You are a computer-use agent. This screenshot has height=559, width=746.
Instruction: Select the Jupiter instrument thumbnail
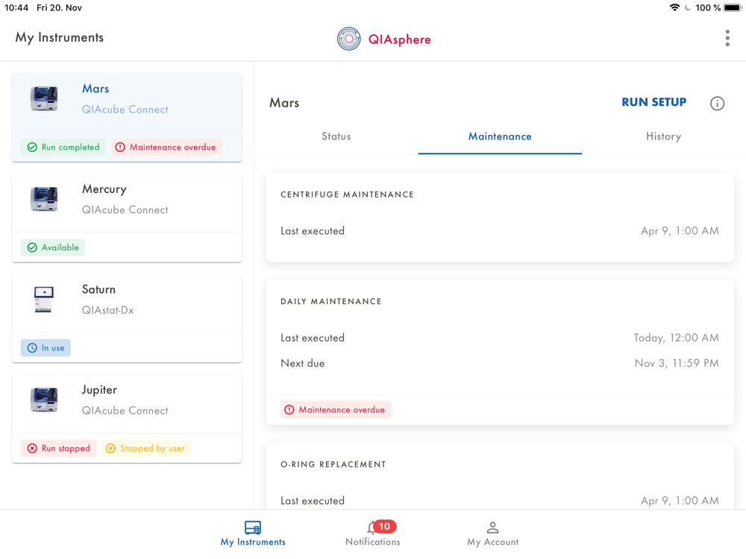(x=44, y=399)
